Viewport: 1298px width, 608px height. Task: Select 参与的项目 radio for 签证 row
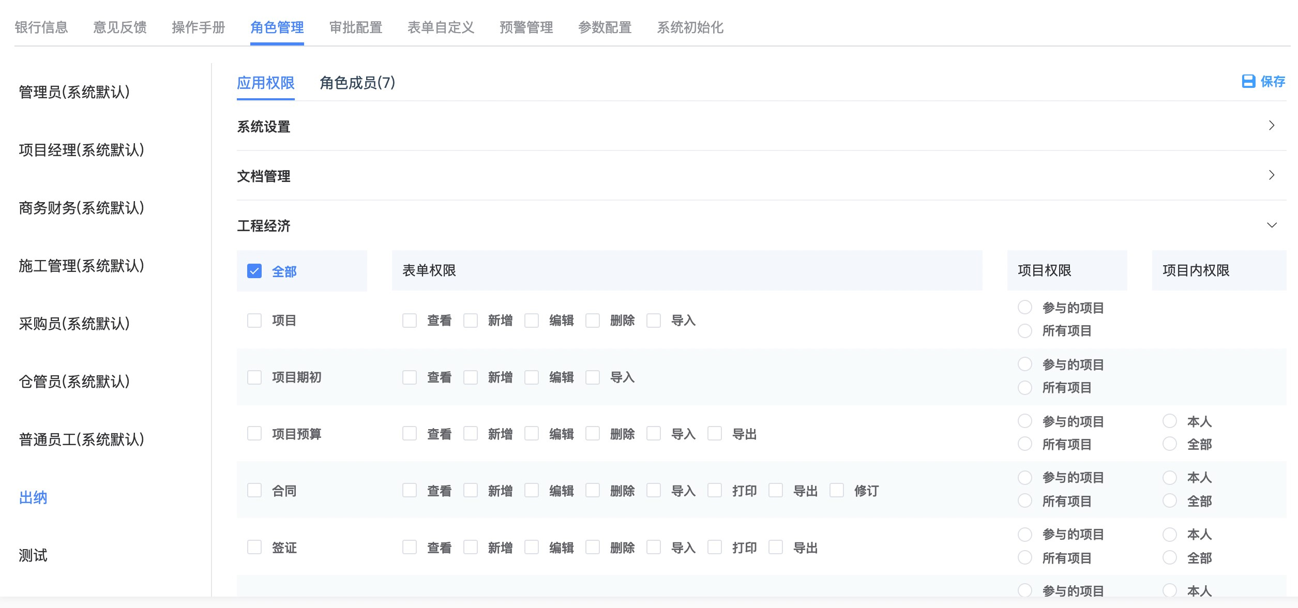tap(1025, 534)
